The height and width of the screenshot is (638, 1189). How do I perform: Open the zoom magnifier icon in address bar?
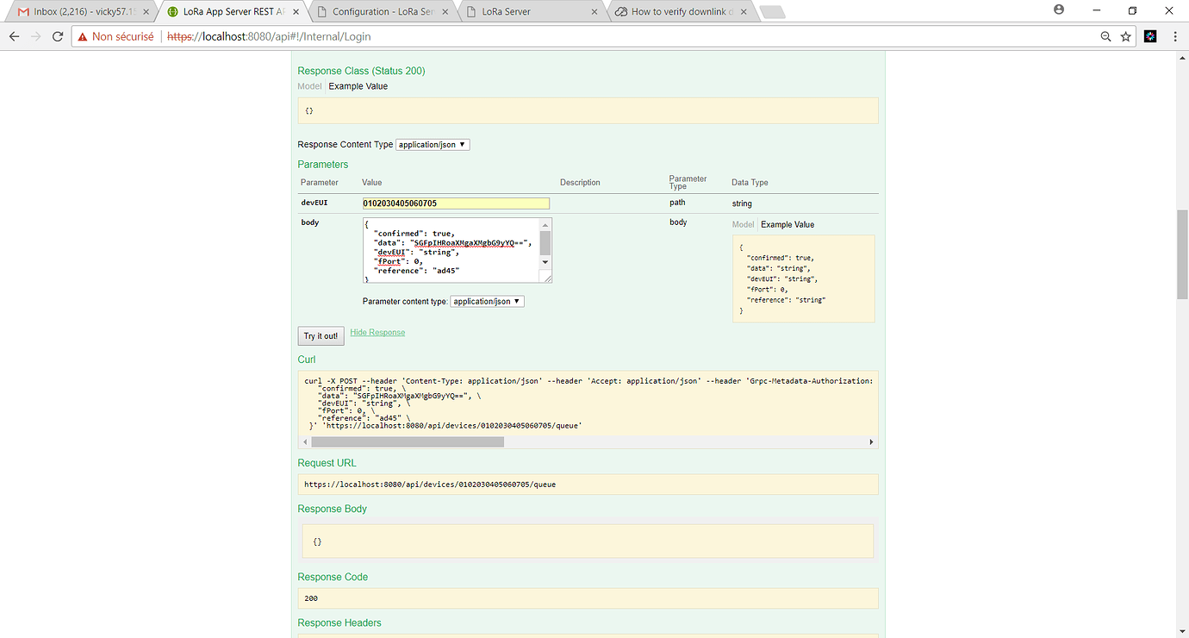tap(1106, 37)
